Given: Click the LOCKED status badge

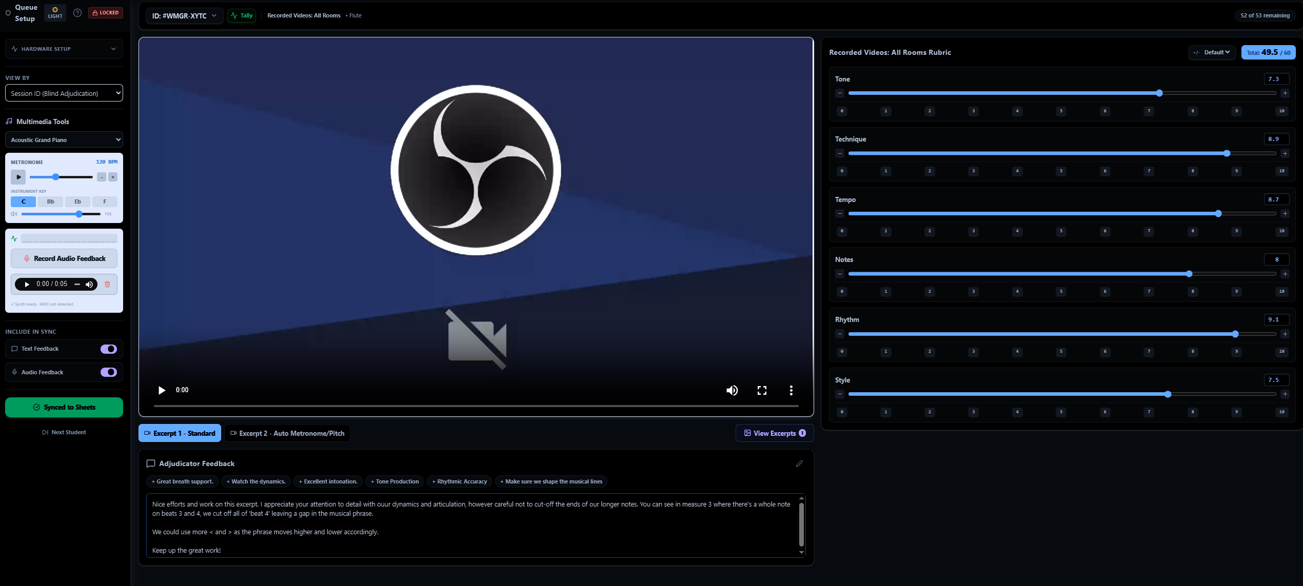Looking at the screenshot, I should (106, 13).
